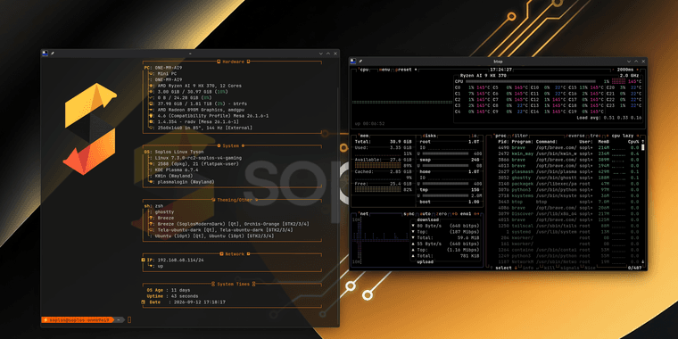Viewport: 678px width, 339px height.
Task: Toggle the io mode in disks box
Action: click(x=474, y=136)
